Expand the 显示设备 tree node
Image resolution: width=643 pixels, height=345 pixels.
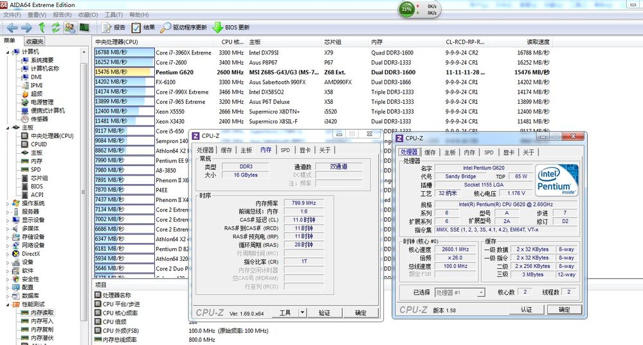click(x=7, y=220)
